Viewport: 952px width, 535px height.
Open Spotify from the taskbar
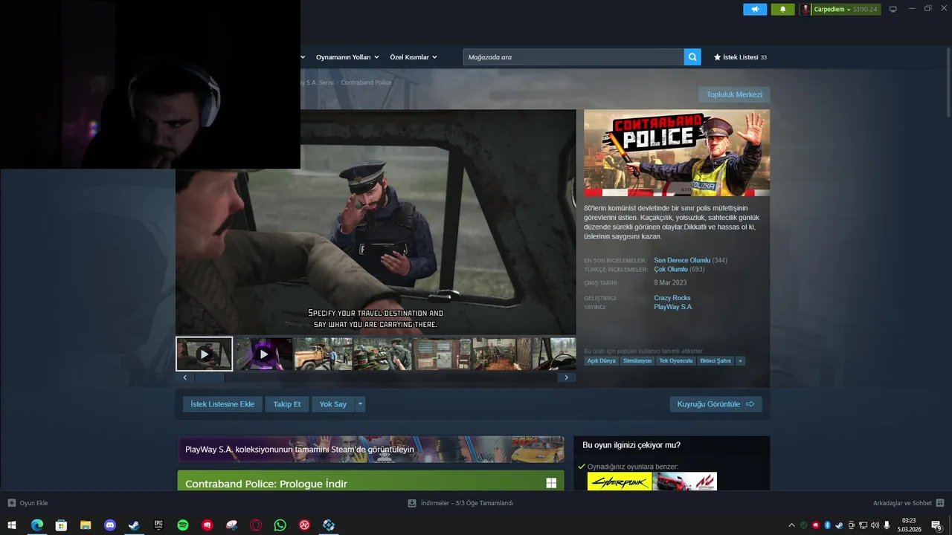click(183, 525)
